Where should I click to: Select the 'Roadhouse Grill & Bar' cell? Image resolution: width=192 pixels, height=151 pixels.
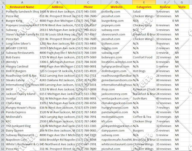pos(22,76)
